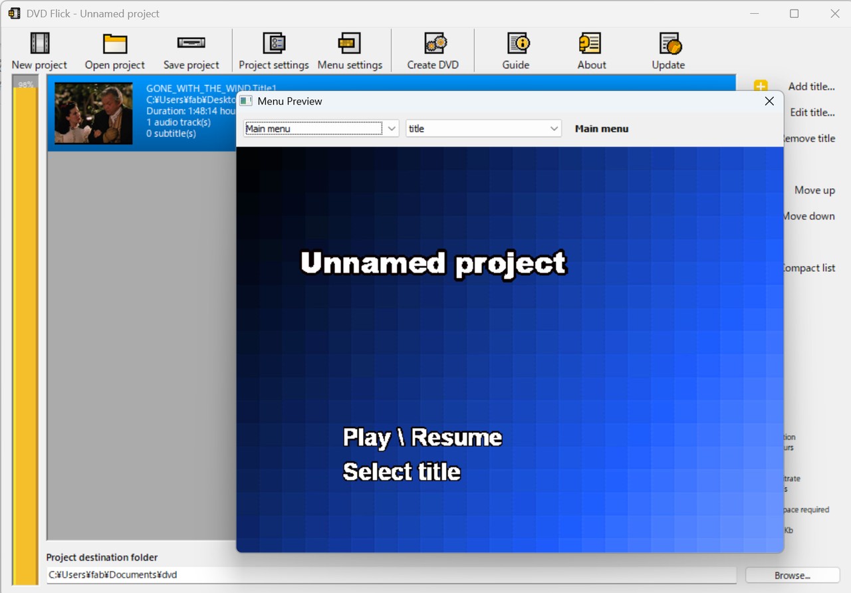Select Play \ Resume in menu preview
This screenshot has height=593, width=851.
tap(422, 437)
